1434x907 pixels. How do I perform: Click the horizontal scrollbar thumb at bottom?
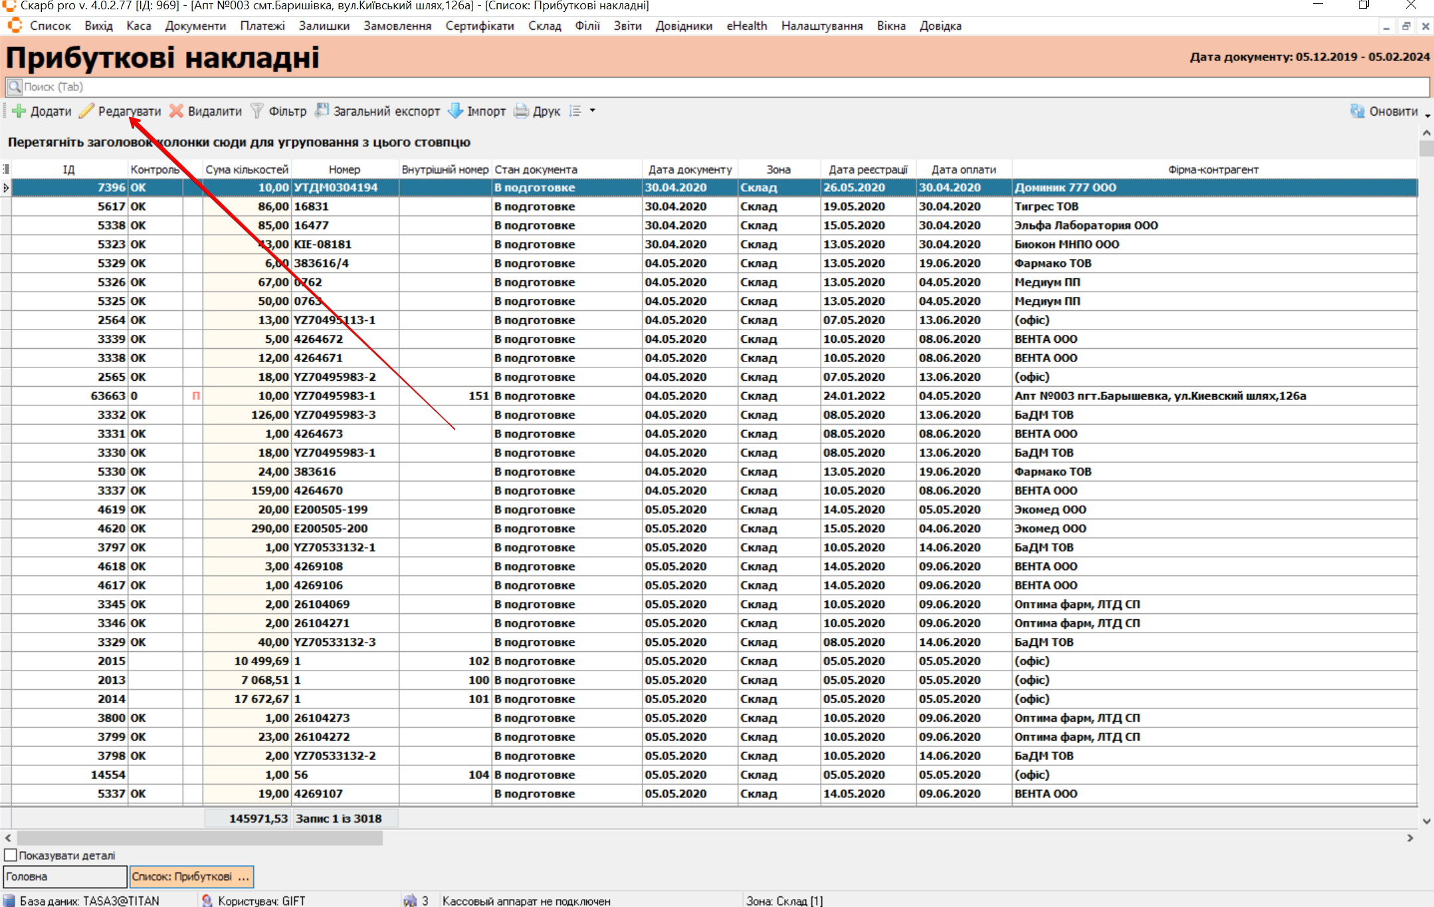pyautogui.click(x=199, y=838)
